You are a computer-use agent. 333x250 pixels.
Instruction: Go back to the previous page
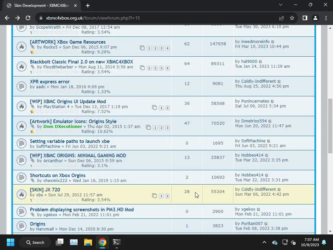pyautogui.click(x=7, y=18)
